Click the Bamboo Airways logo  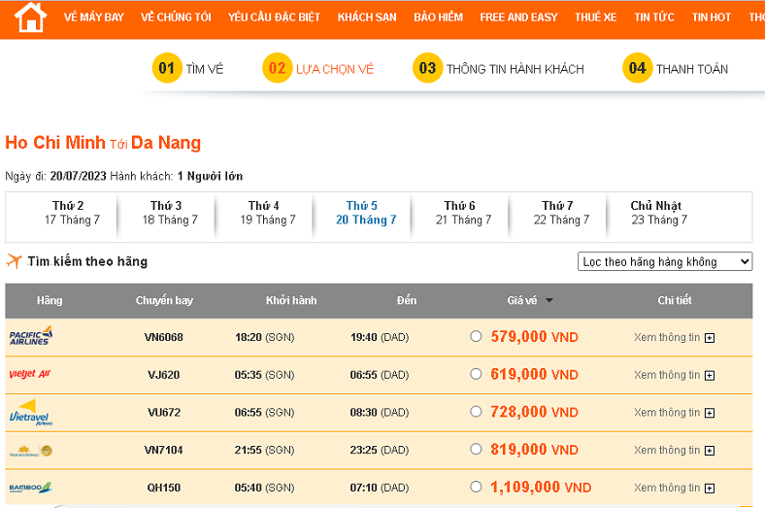point(30,487)
